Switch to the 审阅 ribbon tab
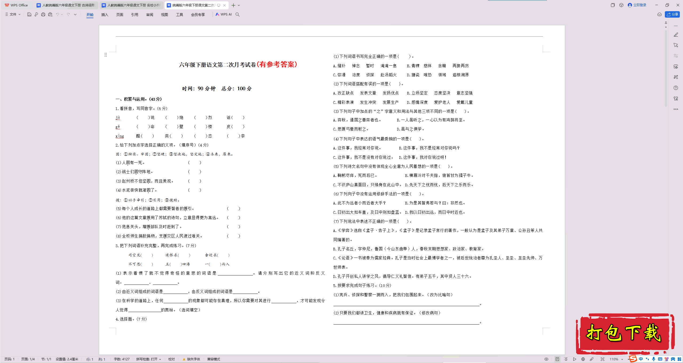 click(150, 15)
